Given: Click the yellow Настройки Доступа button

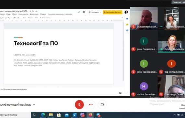Looking at the screenshot, I should (x=113, y=12).
